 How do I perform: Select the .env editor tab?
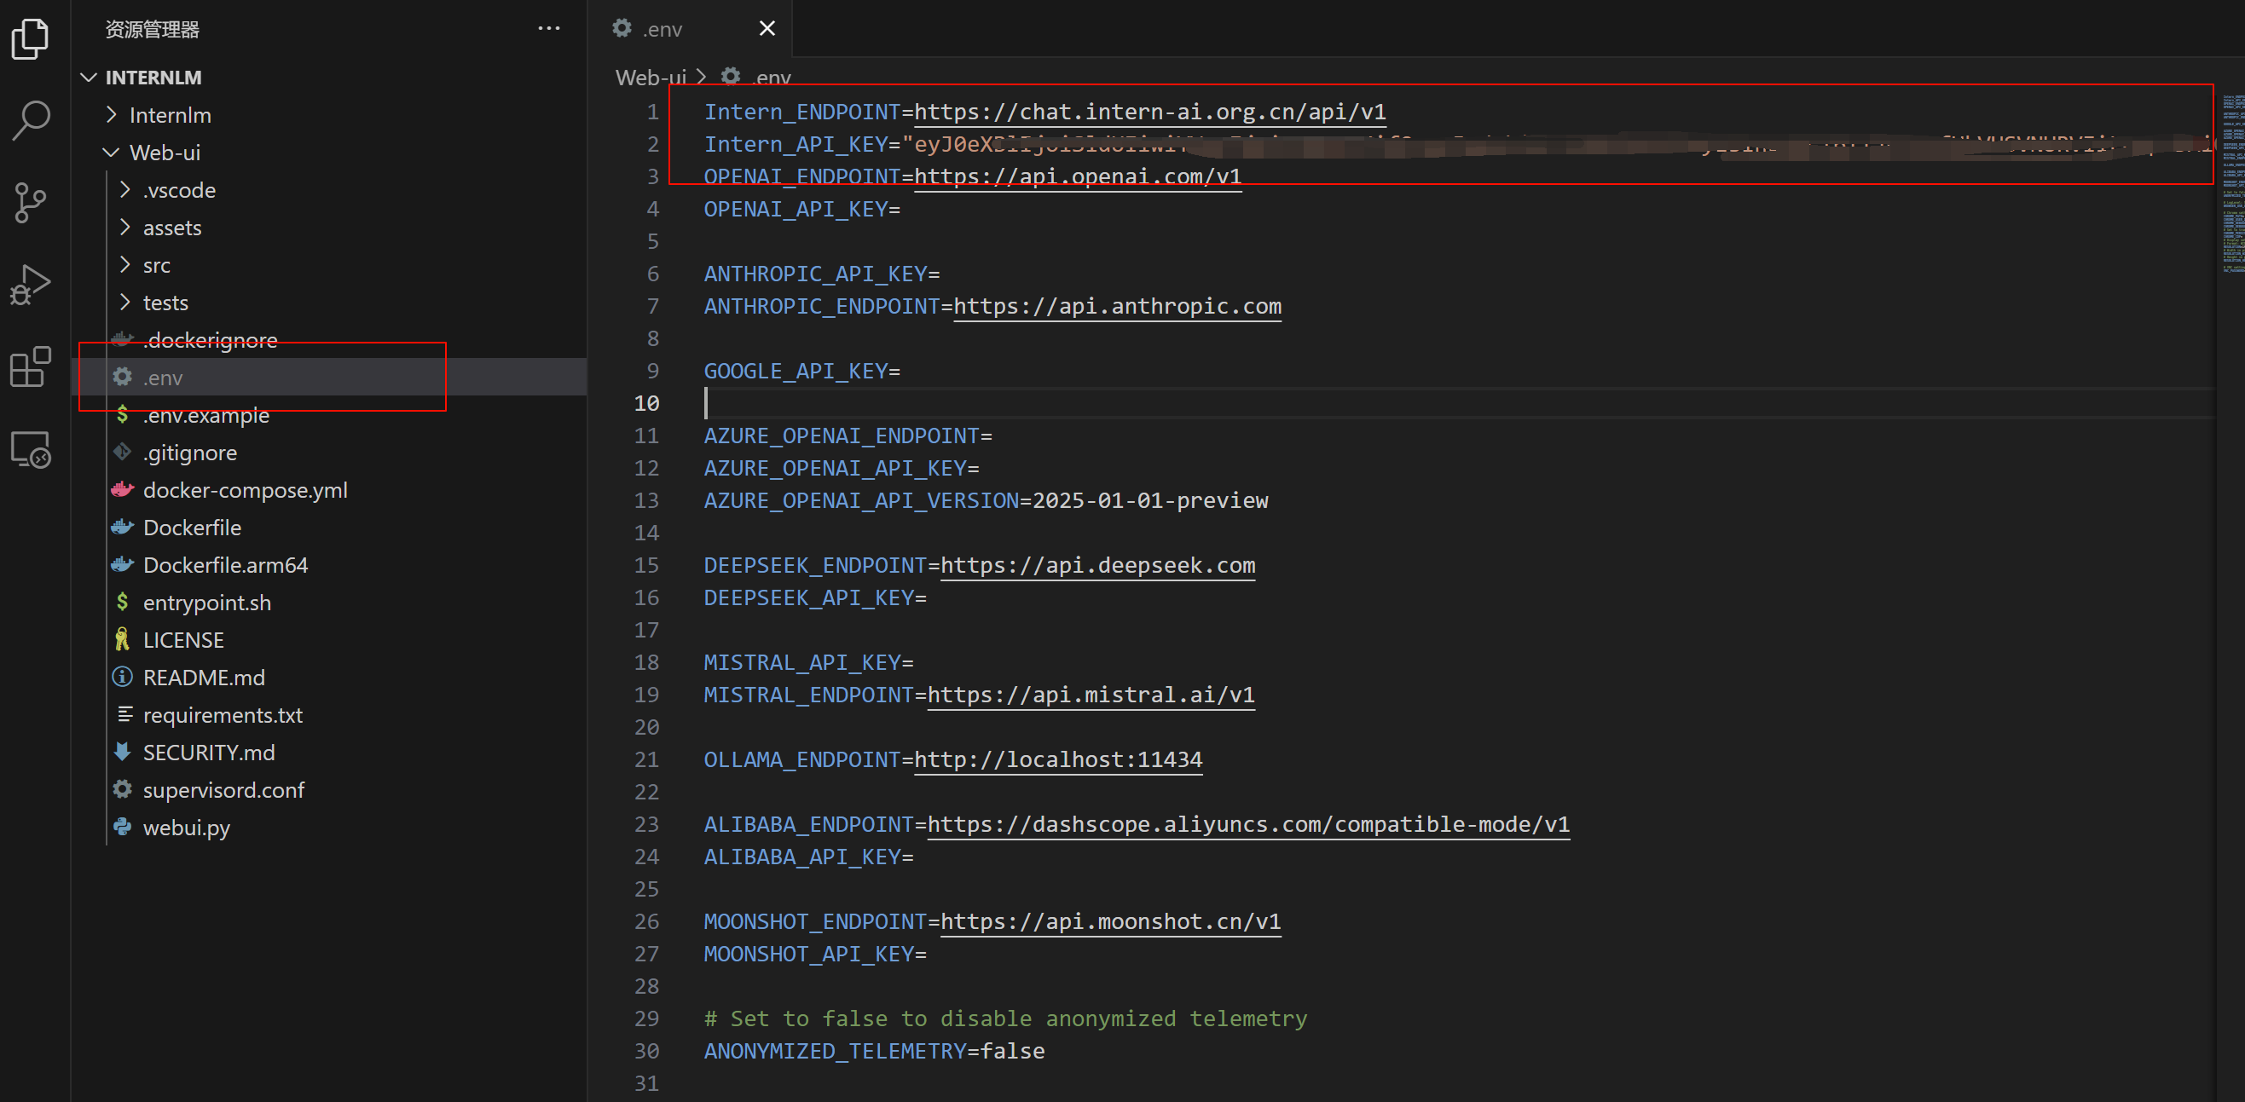663,30
